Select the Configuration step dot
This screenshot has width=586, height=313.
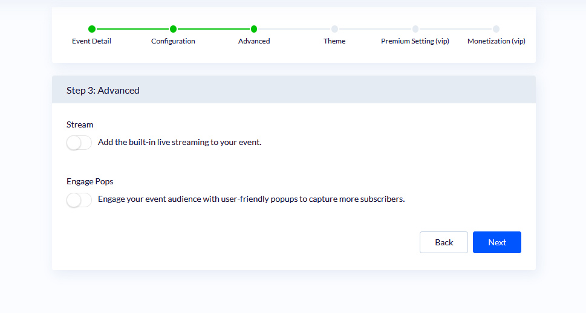(173, 29)
